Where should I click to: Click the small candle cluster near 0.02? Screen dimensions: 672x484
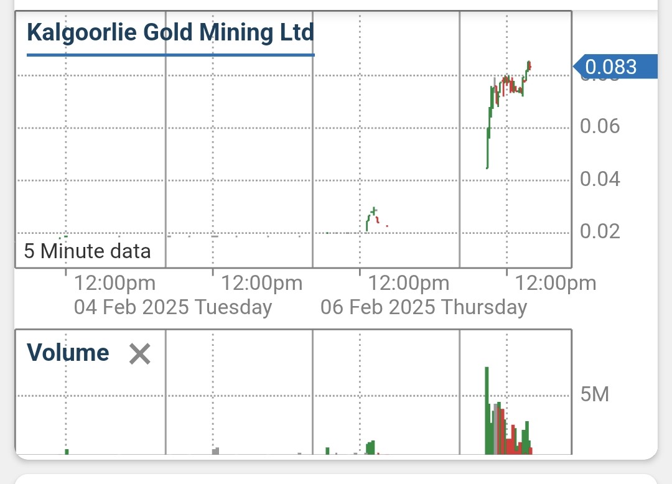[x=373, y=218]
